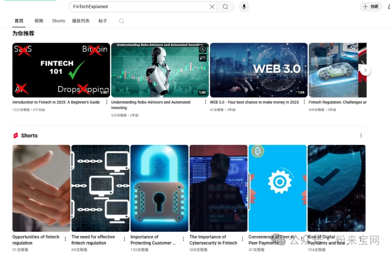Open title Fintech Regulation: Challenges
The height and width of the screenshot is (253, 390).
click(338, 102)
